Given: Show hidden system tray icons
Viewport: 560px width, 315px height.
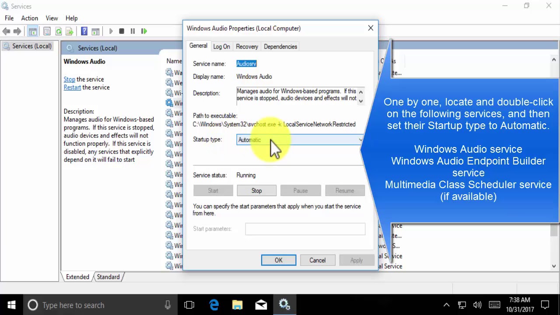Looking at the screenshot, I should [447, 305].
